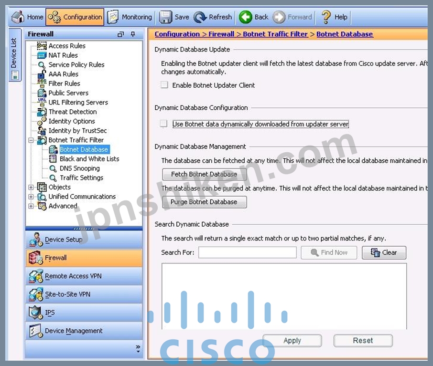Click the Save floppy disk icon
This screenshot has width=433, height=366.
pos(166,17)
